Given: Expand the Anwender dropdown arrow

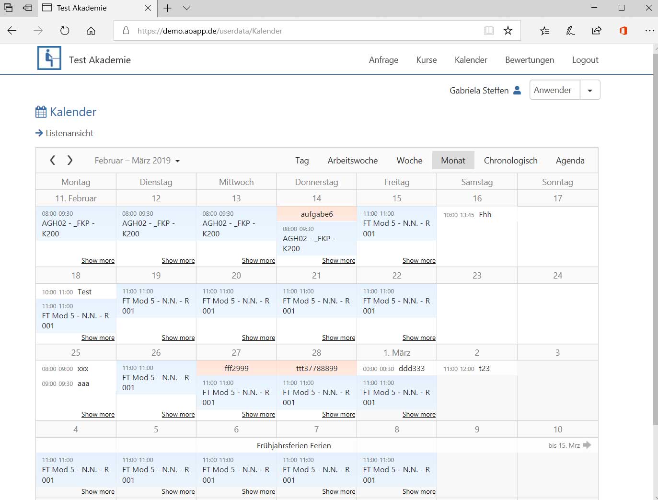Looking at the screenshot, I should click(x=590, y=90).
